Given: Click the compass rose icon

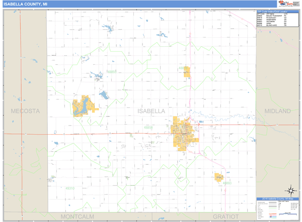Looking at the screenshot, I should 290,190.
